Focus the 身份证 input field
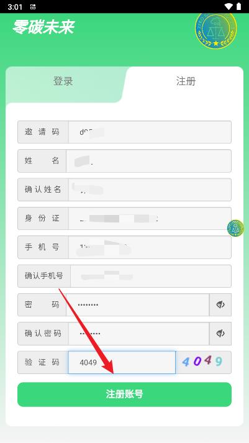This screenshot has width=249, height=443. tap(150, 218)
